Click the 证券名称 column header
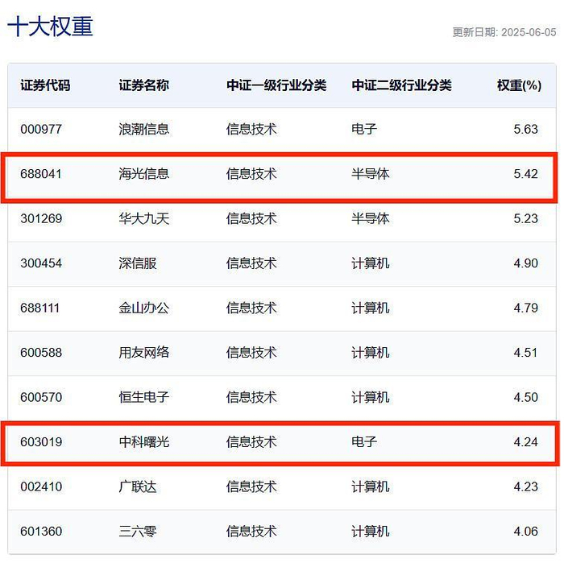The image size is (564, 567). pos(143,85)
